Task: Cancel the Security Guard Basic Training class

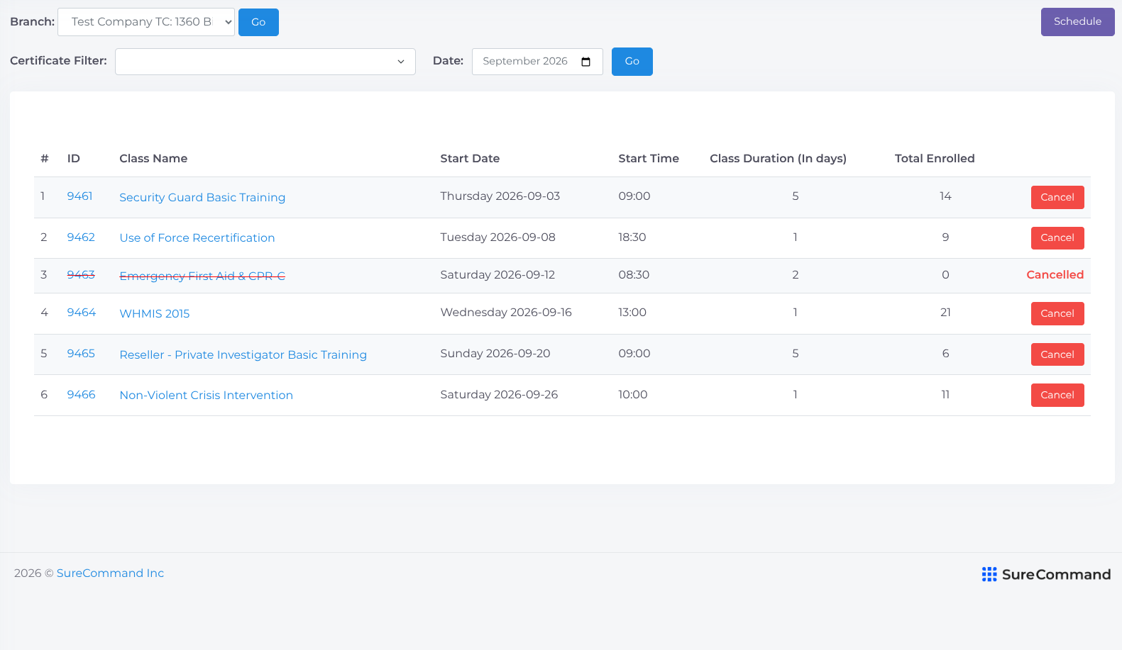Action: click(1057, 197)
